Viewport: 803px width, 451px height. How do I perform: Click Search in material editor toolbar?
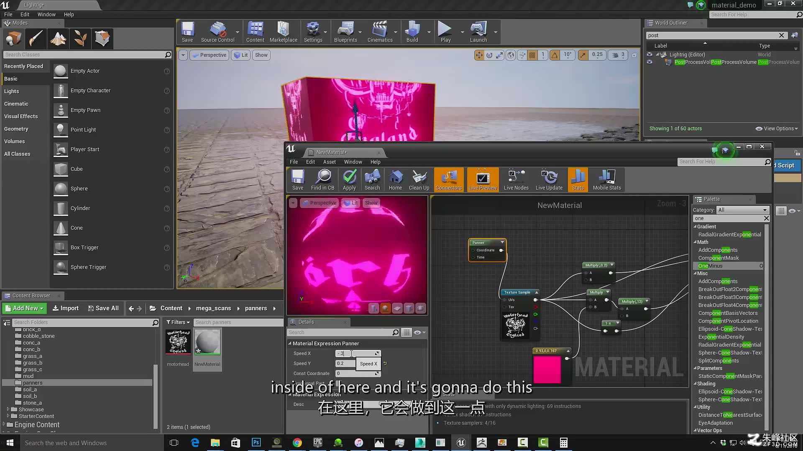pos(372,180)
